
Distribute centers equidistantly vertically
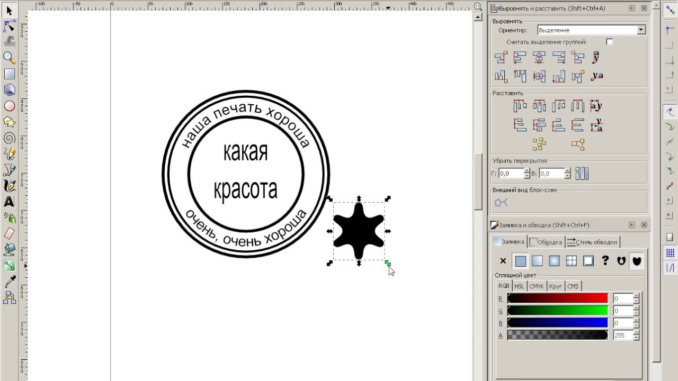pos(539,125)
